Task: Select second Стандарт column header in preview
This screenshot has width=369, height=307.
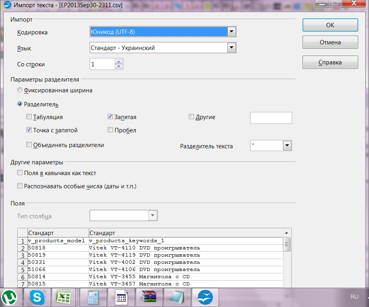Action: tap(186, 233)
